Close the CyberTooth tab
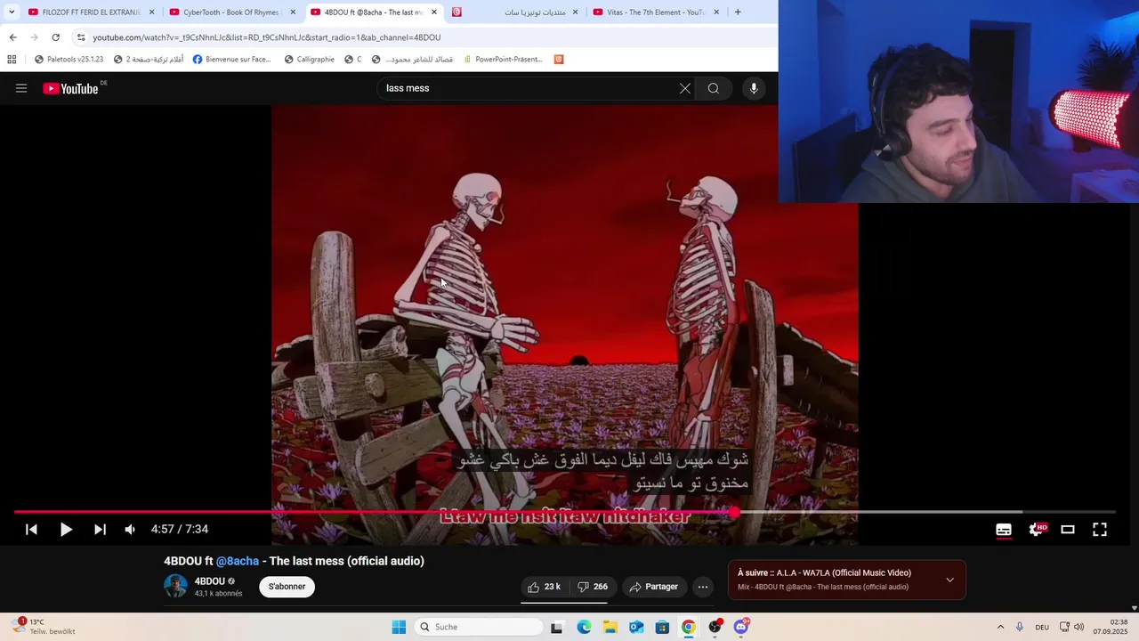1139x641 pixels. tap(293, 12)
